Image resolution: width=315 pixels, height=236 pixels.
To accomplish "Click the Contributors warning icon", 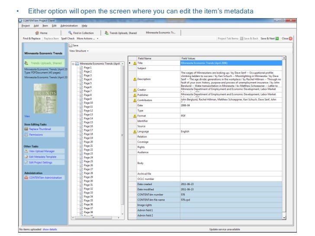I will [x=135, y=100].
